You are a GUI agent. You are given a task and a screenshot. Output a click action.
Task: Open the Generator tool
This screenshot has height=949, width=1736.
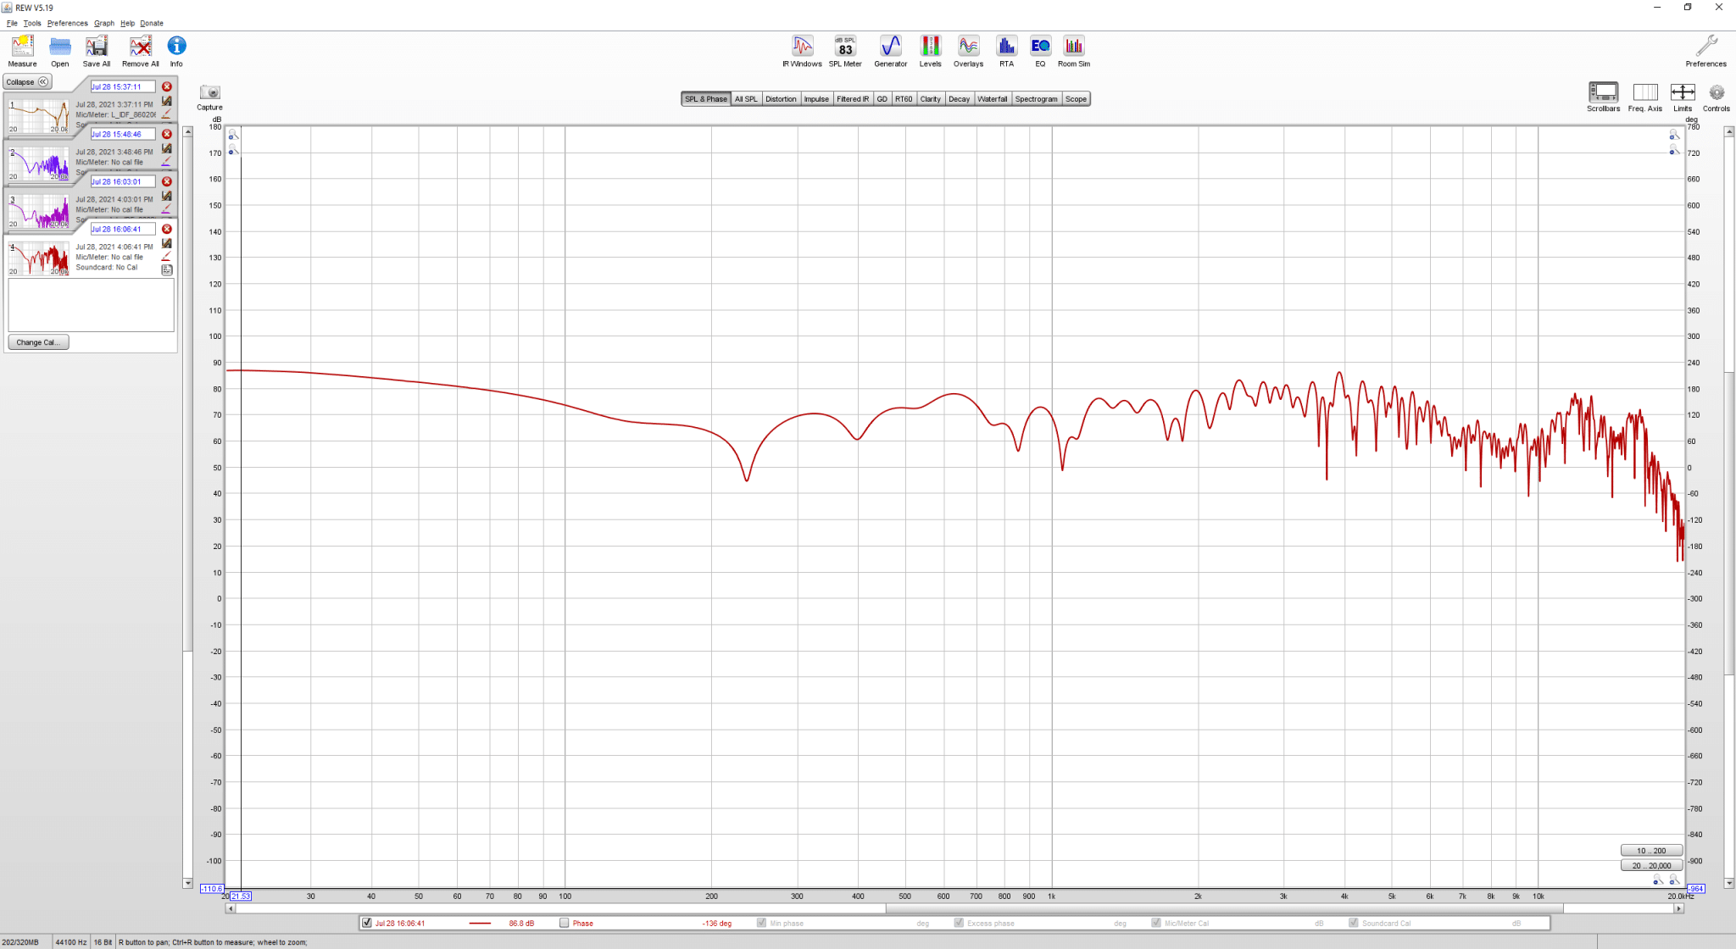[x=890, y=51]
